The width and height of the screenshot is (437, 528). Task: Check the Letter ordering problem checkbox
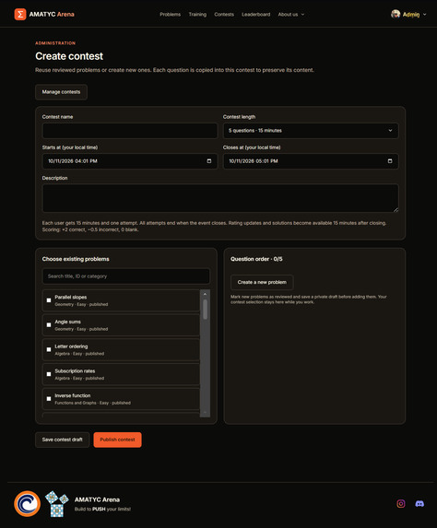click(x=49, y=349)
